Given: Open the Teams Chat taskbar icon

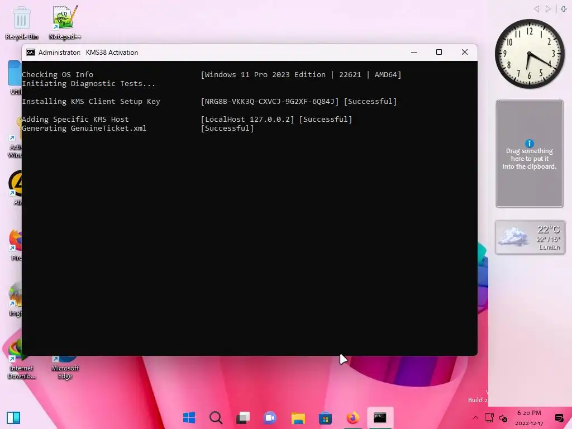Looking at the screenshot, I should click(x=270, y=418).
